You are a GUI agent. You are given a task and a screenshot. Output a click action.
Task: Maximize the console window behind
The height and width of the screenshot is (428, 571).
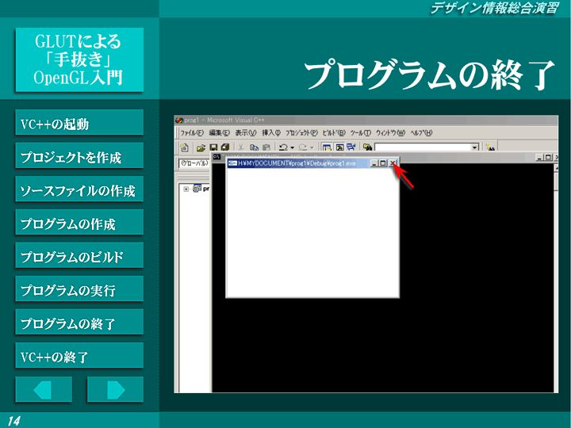pyautogui.click(x=547, y=157)
